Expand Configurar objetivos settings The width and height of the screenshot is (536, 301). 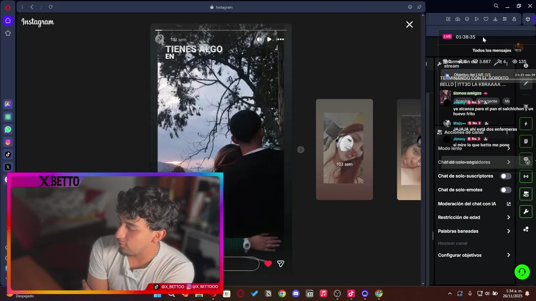coord(474,255)
